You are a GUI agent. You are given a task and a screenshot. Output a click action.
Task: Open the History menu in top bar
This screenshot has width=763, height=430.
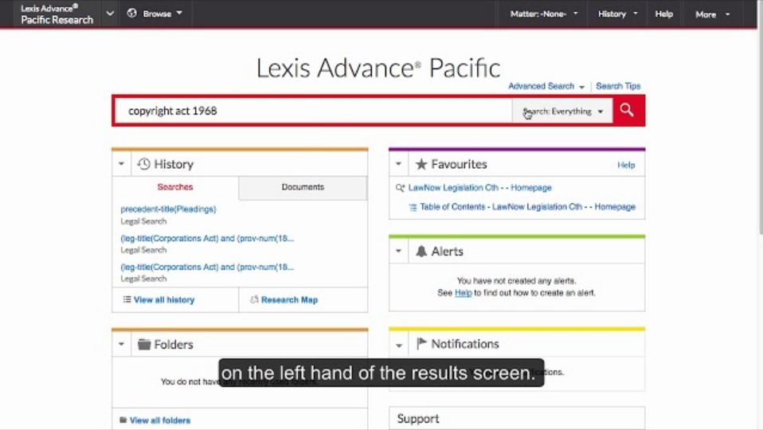tap(617, 14)
